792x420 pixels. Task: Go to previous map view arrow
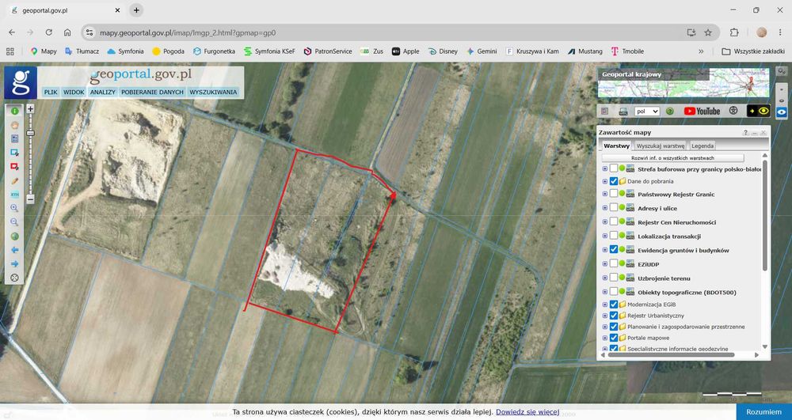tap(14, 250)
